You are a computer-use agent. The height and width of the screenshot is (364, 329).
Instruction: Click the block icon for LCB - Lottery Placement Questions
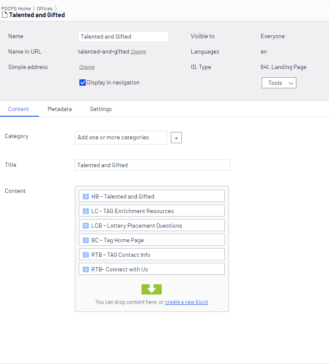click(x=85, y=226)
